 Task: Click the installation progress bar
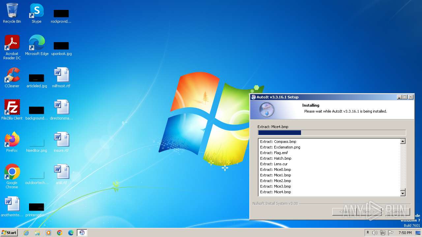coord(332,133)
